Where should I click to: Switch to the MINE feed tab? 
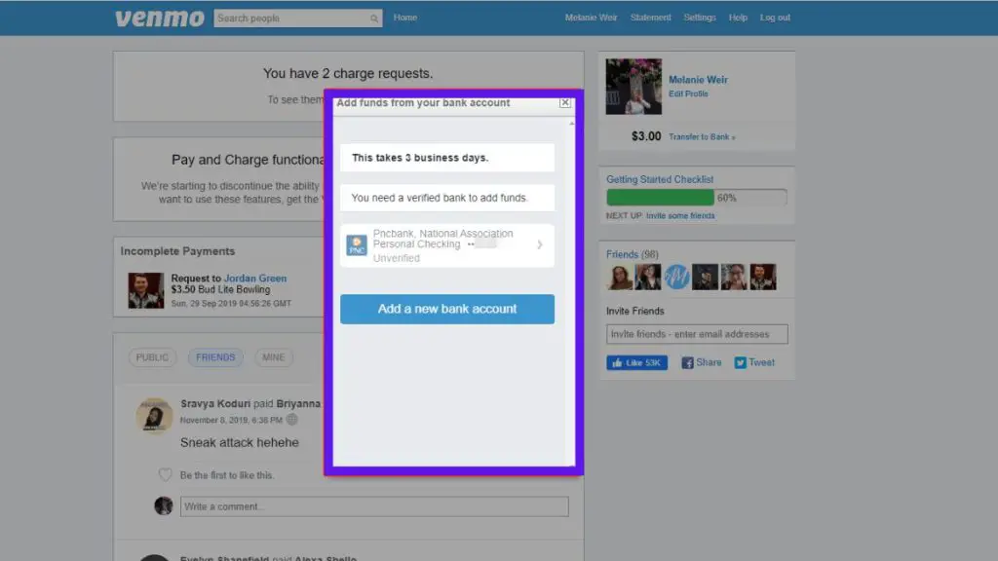274,357
